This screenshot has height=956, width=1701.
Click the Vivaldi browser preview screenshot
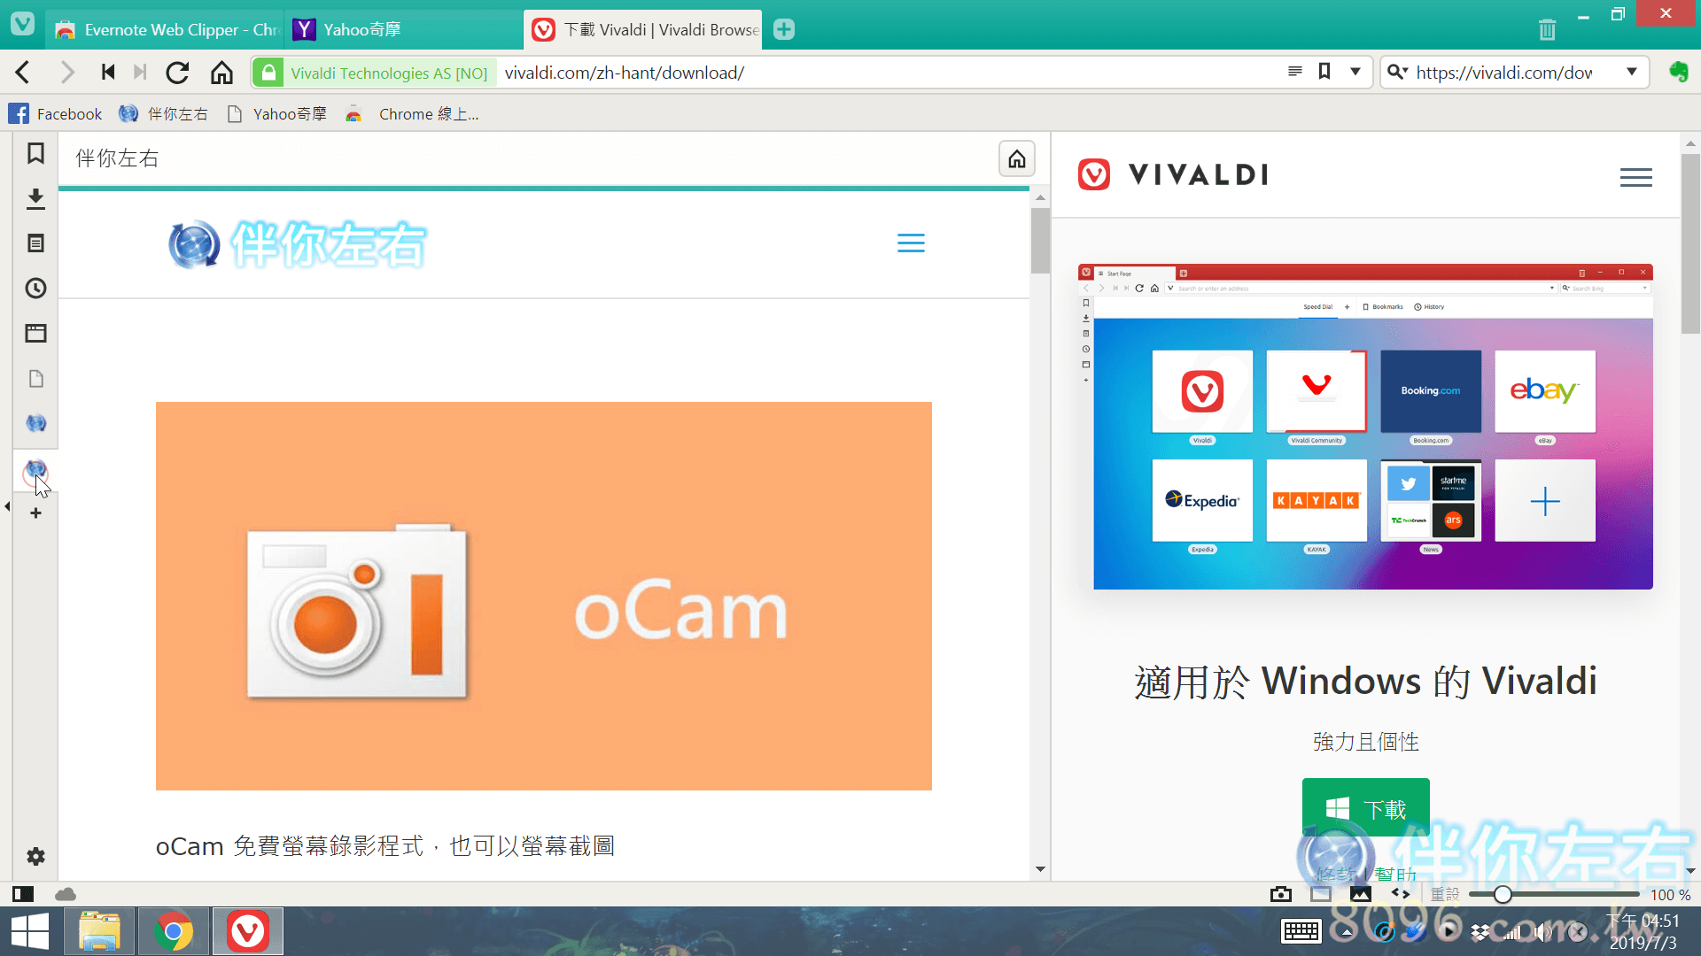[1365, 427]
